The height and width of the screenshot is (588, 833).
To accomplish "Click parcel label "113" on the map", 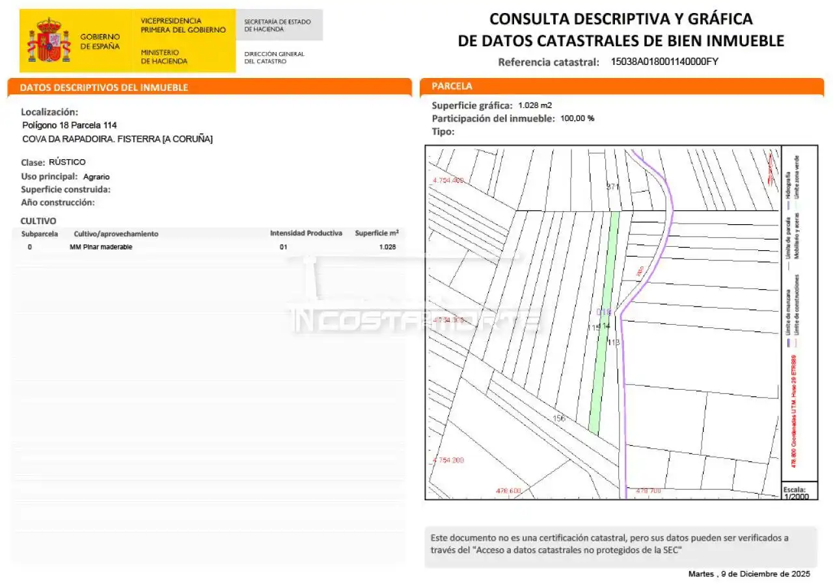I will point(613,342).
